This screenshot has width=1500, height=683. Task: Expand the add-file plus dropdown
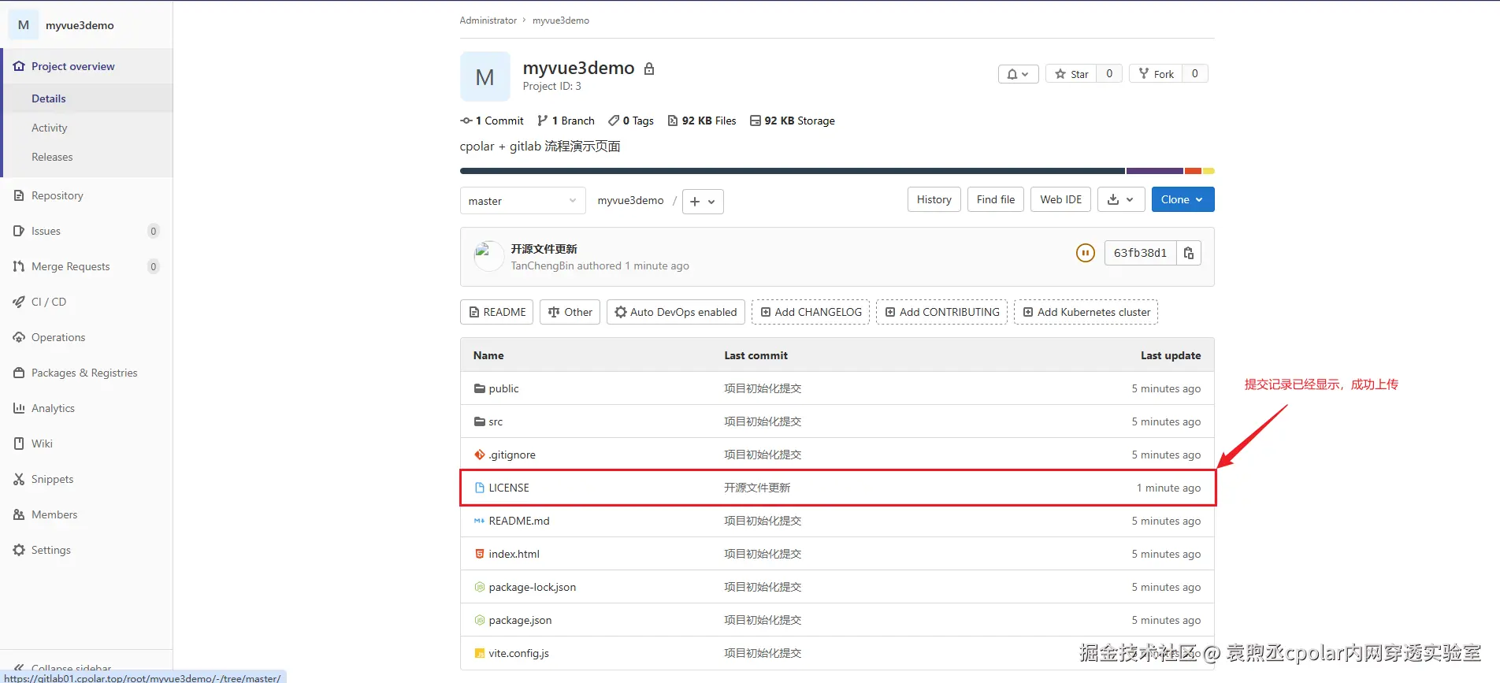tap(703, 202)
